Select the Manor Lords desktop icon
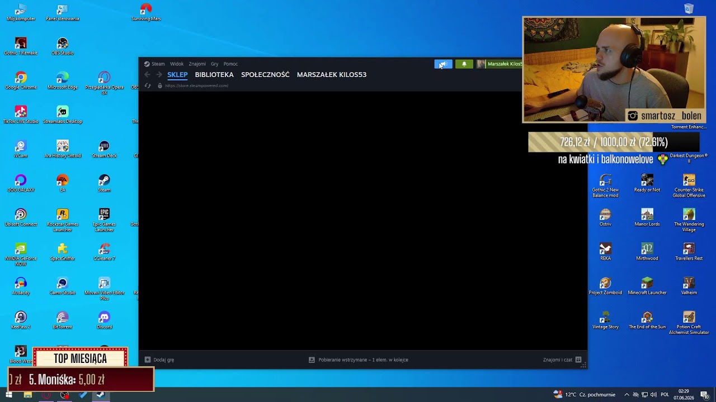 coord(647,218)
